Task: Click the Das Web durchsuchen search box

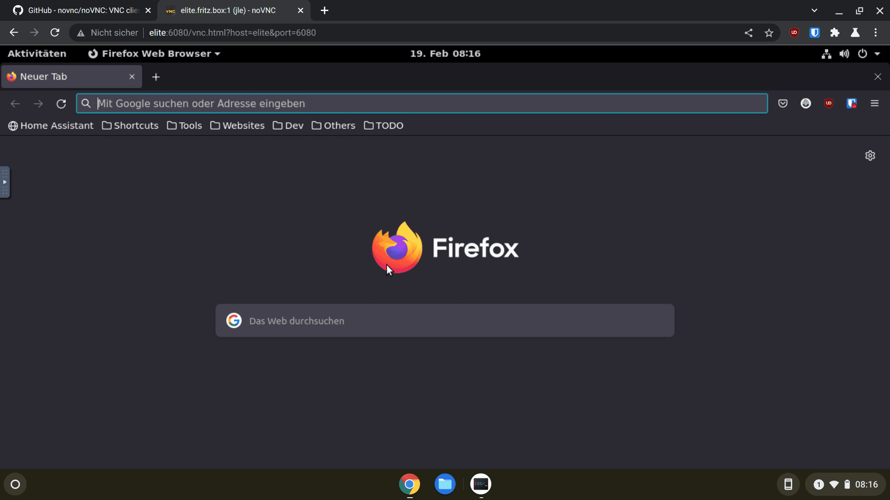Action: click(445, 320)
